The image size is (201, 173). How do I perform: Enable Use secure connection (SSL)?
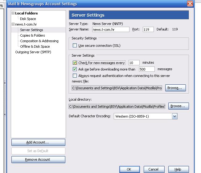75,46
